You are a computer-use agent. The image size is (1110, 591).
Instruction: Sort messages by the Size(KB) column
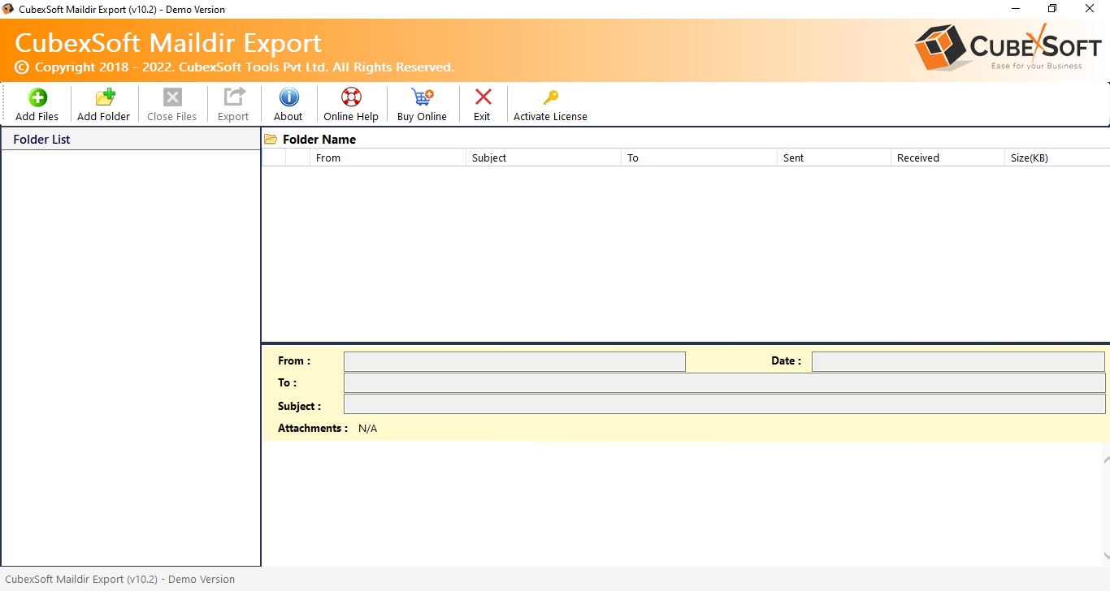pyautogui.click(x=1030, y=157)
